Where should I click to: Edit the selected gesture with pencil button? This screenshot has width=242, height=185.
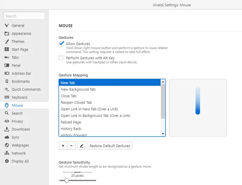pos(82,146)
